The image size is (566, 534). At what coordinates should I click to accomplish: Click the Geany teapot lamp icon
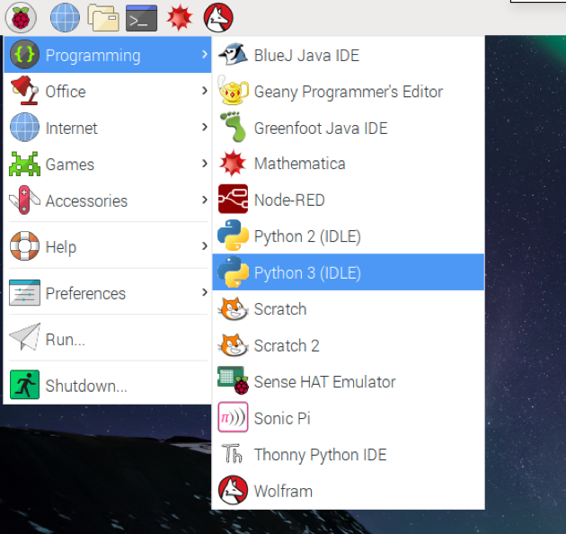click(233, 90)
